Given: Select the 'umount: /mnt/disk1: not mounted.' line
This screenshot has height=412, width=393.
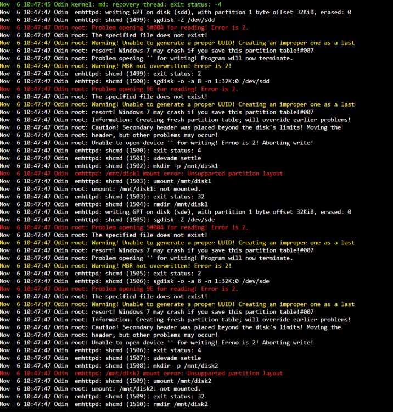Looking at the screenshot, I should click(x=100, y=188).
